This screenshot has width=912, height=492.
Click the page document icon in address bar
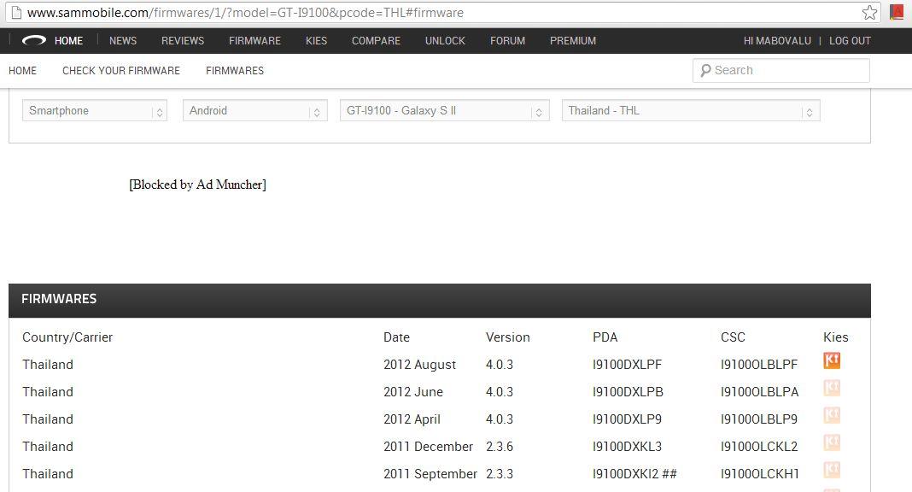pyautogui.click(x=16, y=12)
